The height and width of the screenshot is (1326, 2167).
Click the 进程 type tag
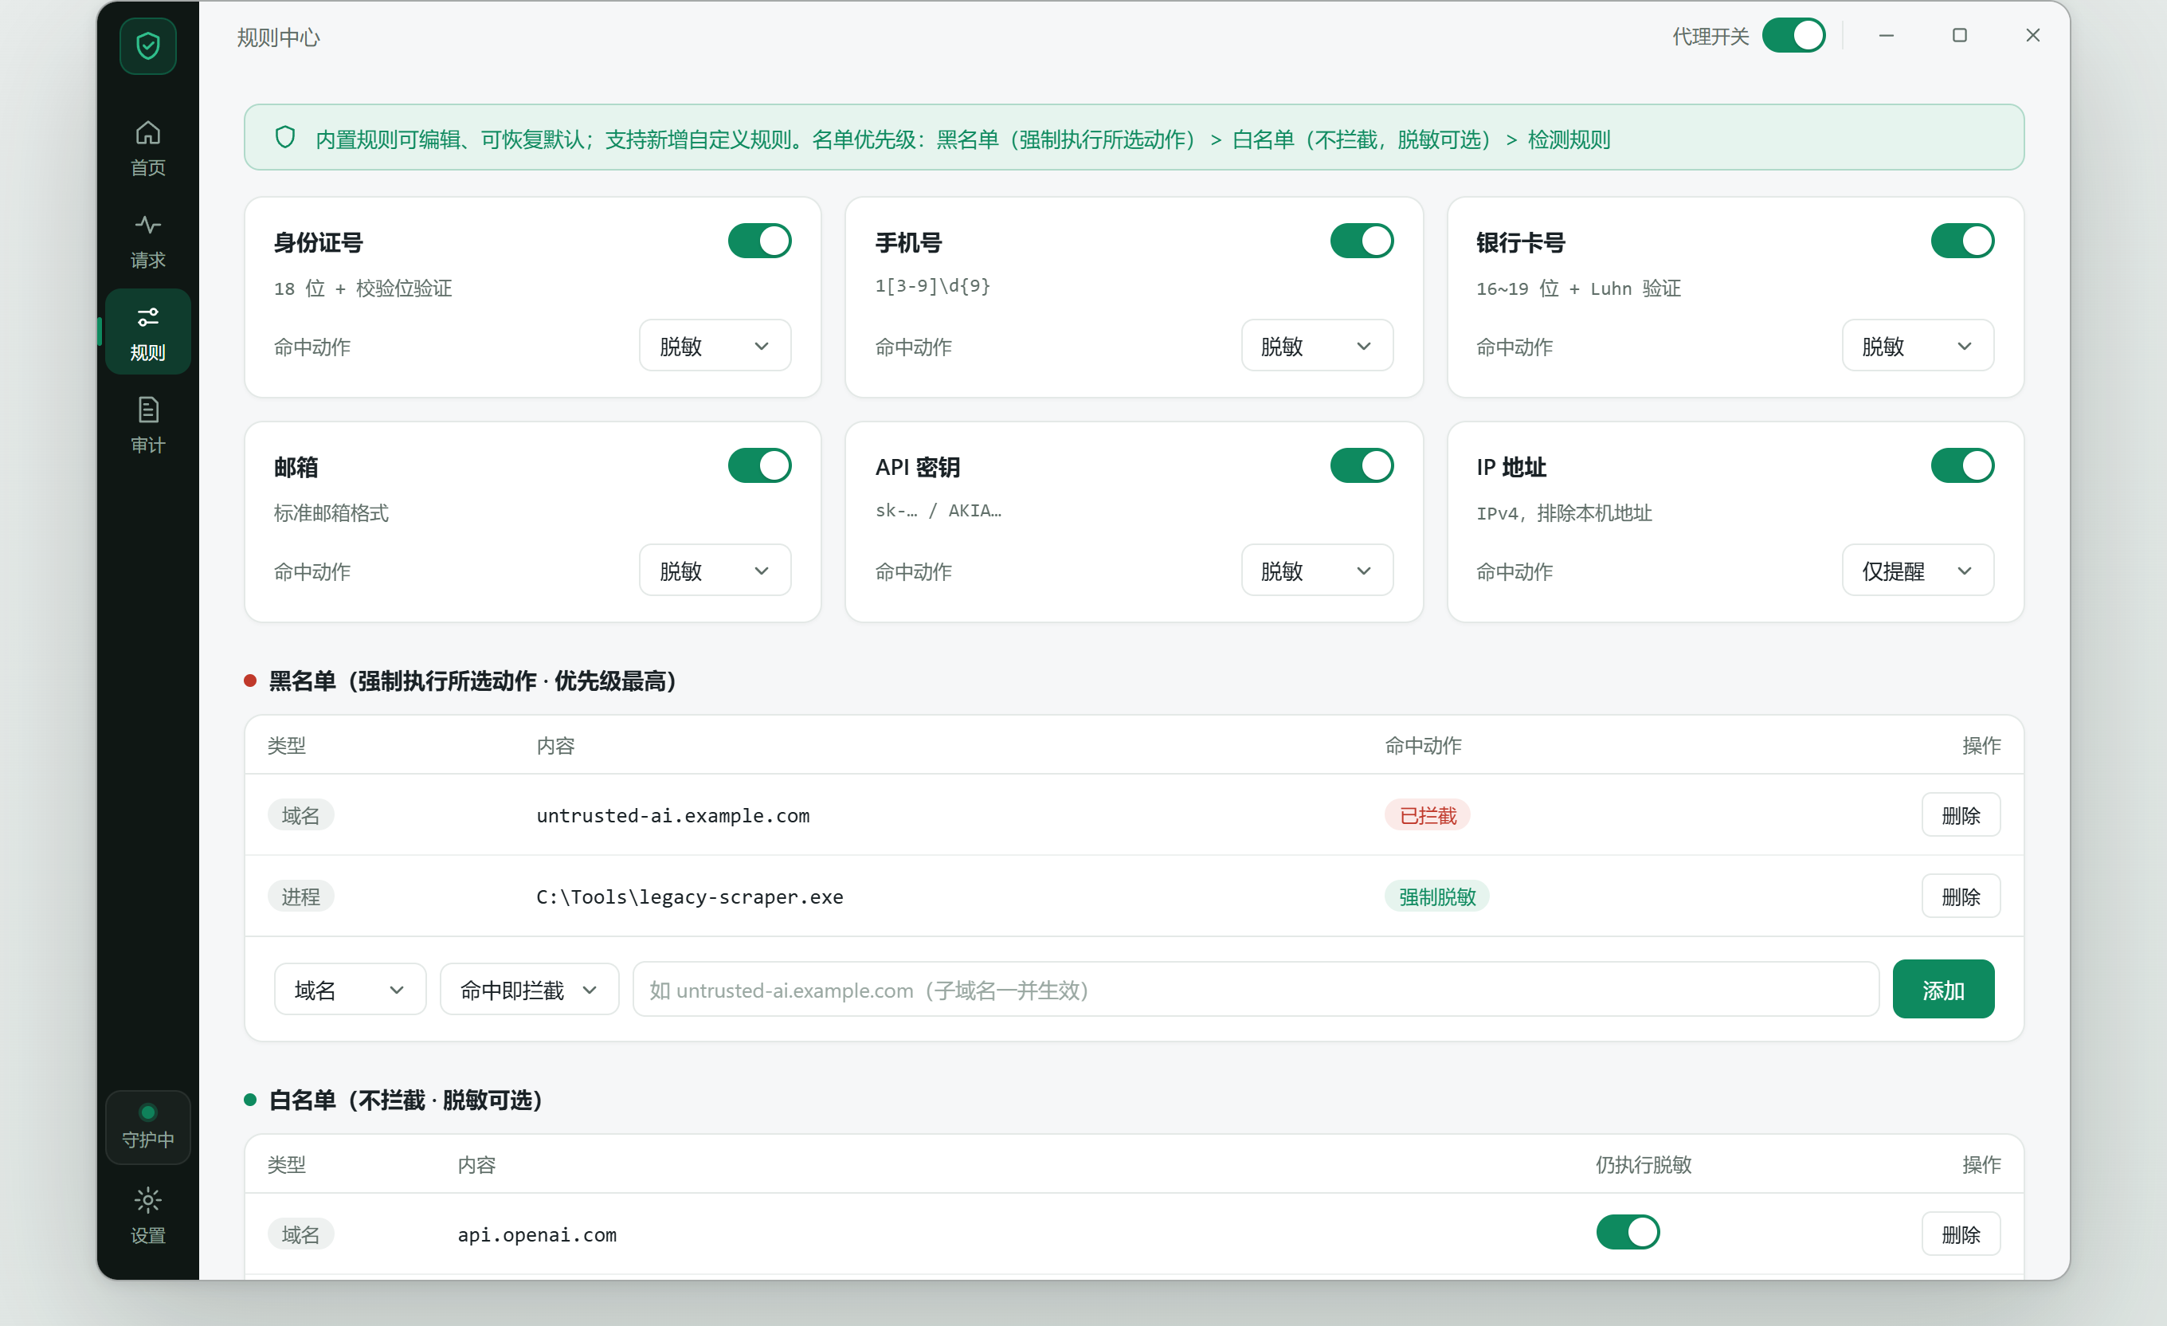coord(301,896)
